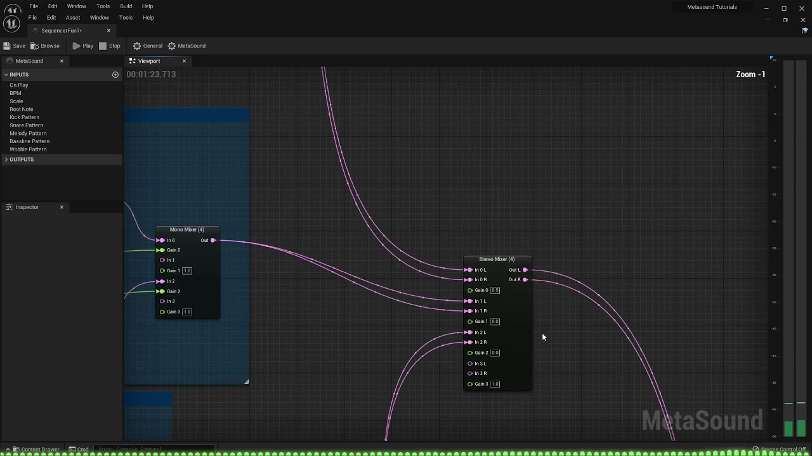Open the Tools menu next to Build
The width and height of the screenshot is (812, 456).
pos(103,6)
